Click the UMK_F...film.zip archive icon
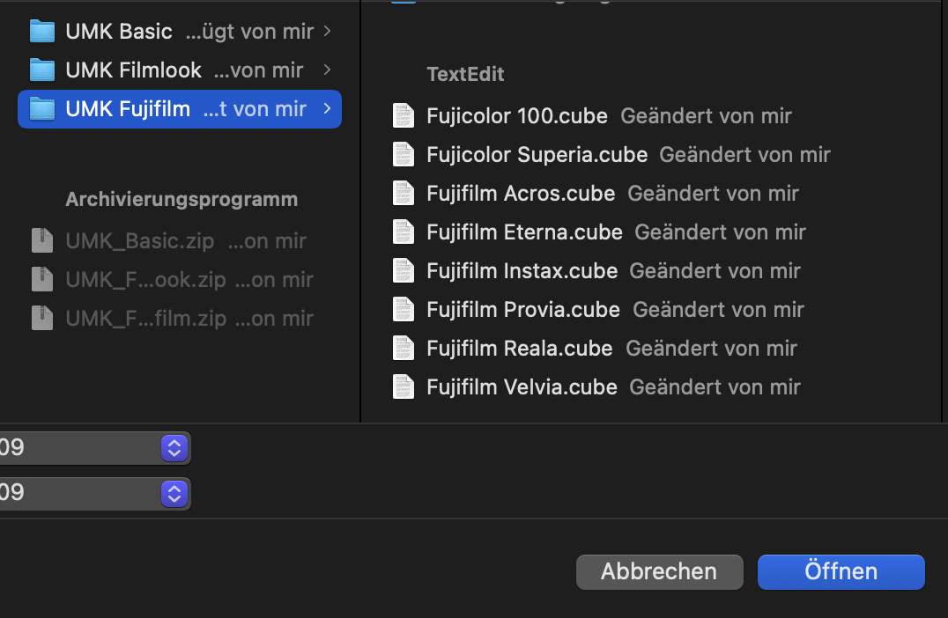This screenshot has width=948, height=618. point(42,318)
